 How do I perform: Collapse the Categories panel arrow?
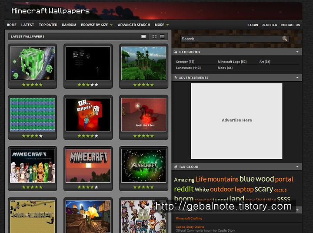pos(297,52)
